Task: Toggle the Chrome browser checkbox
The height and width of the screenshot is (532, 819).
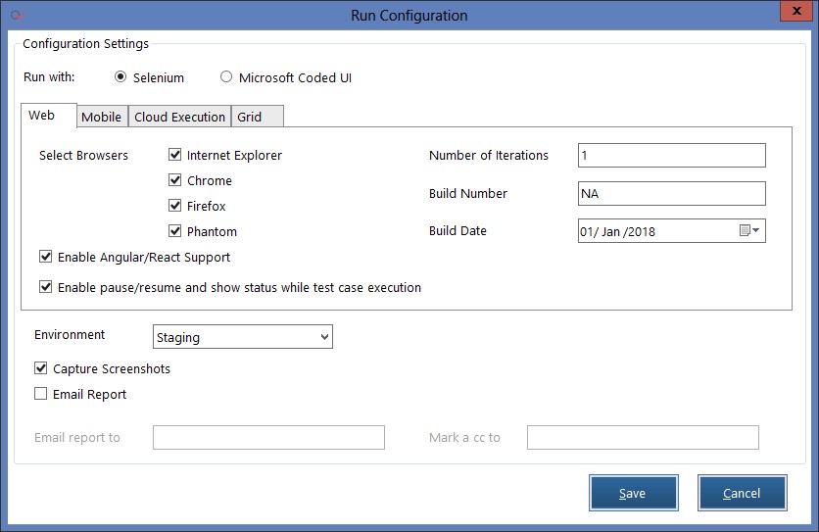Action: click(175, 180)
